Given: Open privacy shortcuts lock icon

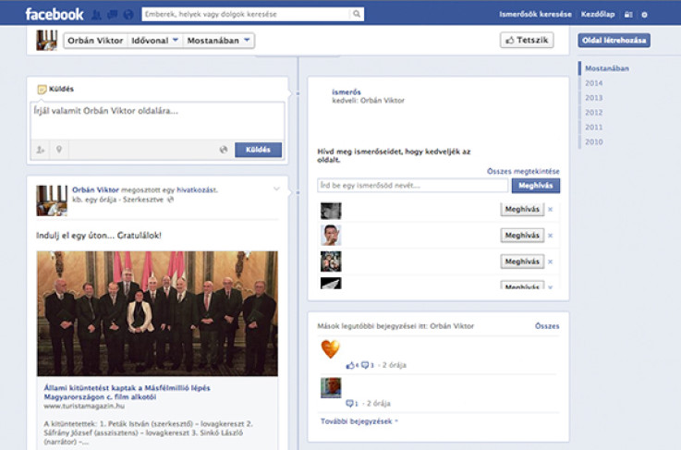Looking at the screenshot, I should click(628, 15).
